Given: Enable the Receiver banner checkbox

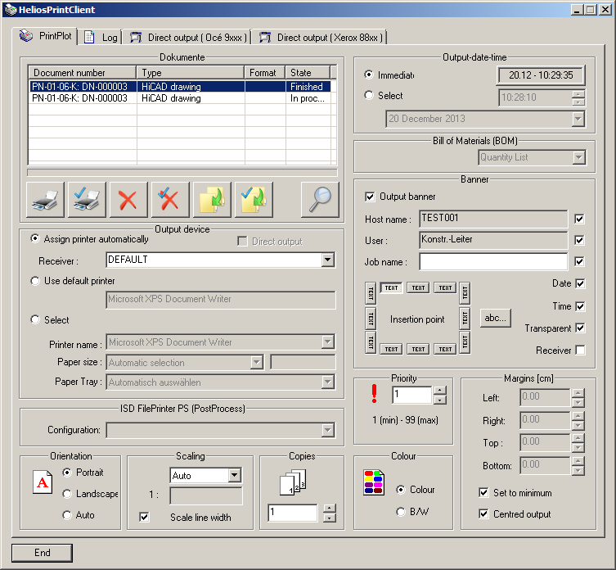Looking at the screenshot, I should pyautogui.click(x=580, y=350).
